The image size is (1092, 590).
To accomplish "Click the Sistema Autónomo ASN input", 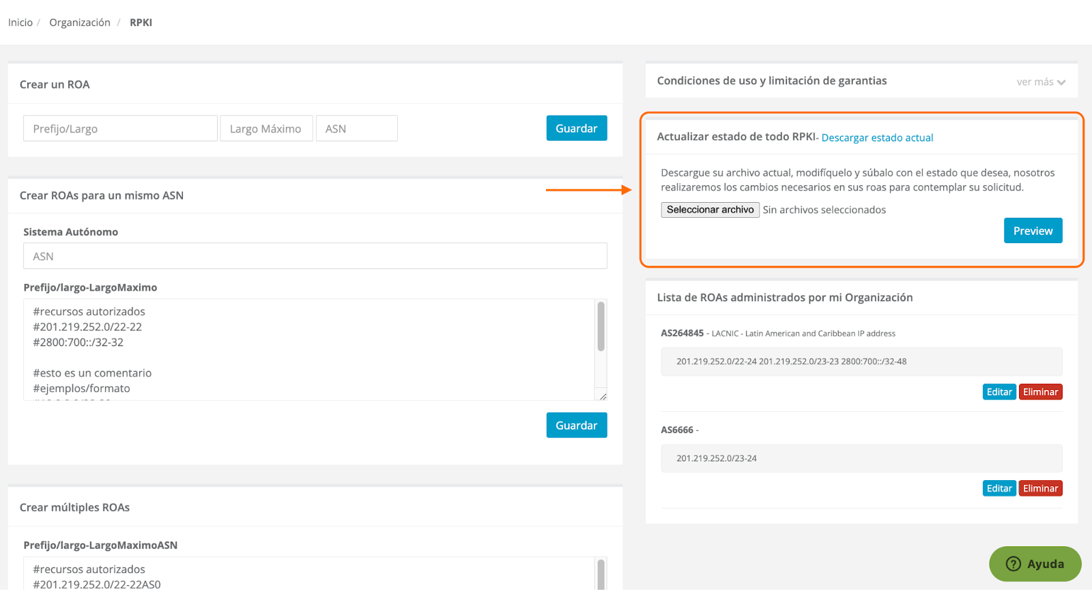I will pos(315,256).
